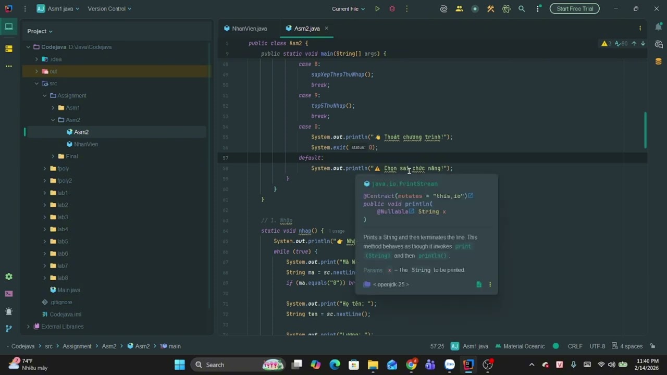Open external link next to @Contract annotation
Image resolution: width=667 pixels, height=375 pixels.
pyautogui.click(x=471, y=196)
